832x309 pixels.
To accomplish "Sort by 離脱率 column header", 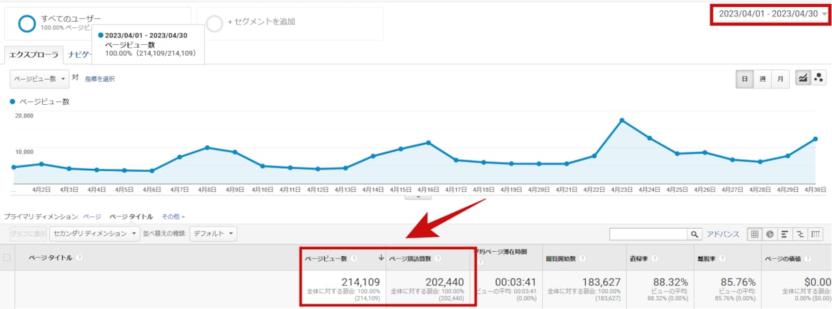I will [707, 259].
